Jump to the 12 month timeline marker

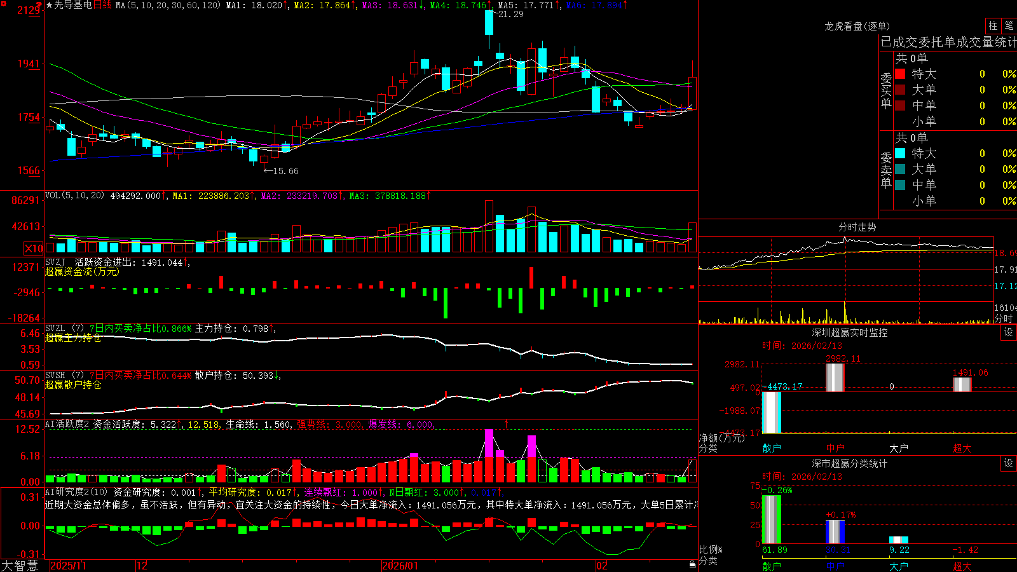(142, 566)
